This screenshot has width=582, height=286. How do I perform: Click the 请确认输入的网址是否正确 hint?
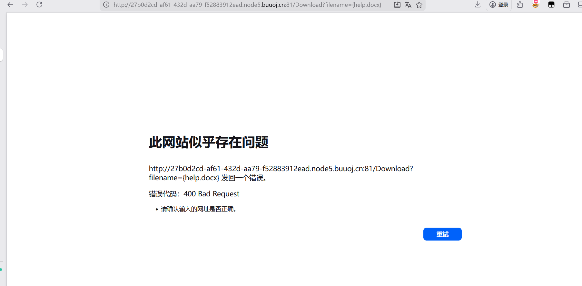pos(198,209)
